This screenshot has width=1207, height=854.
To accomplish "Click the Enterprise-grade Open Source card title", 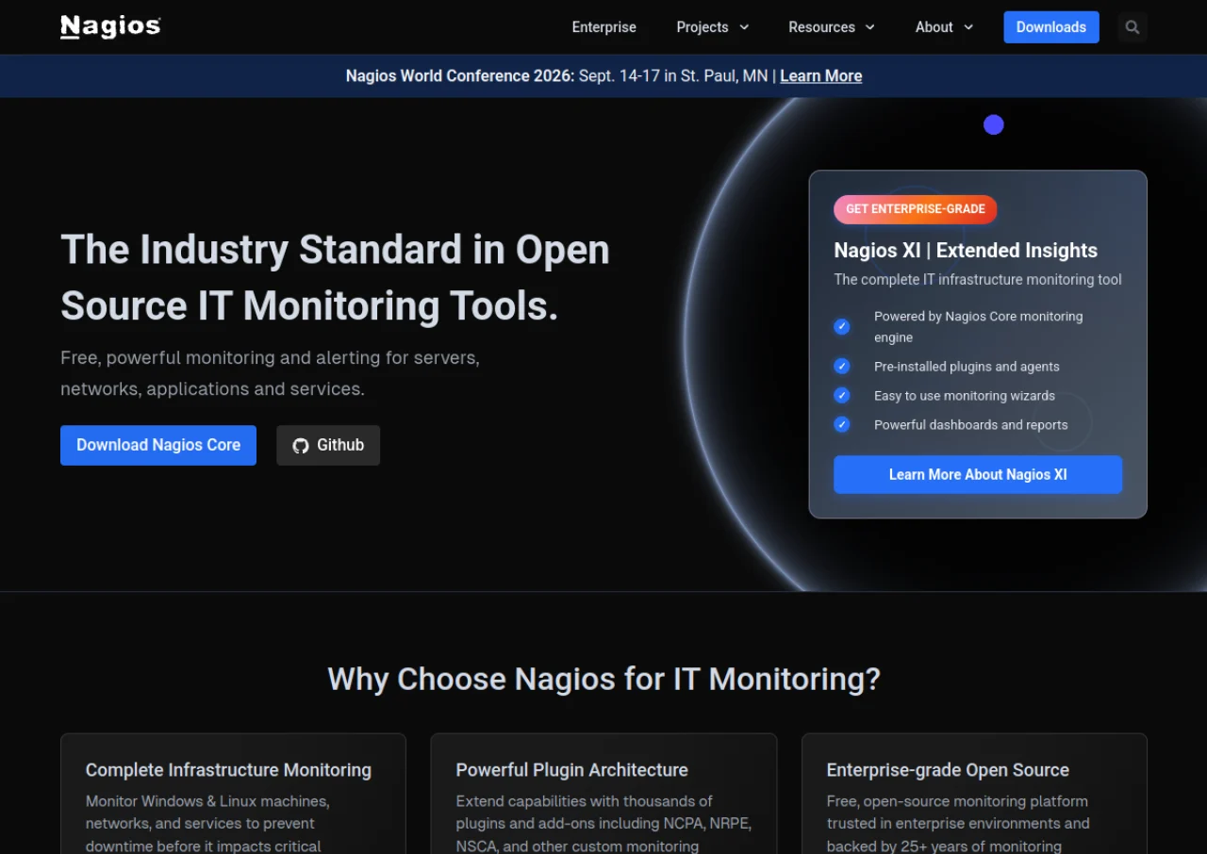I will point(948,770).
